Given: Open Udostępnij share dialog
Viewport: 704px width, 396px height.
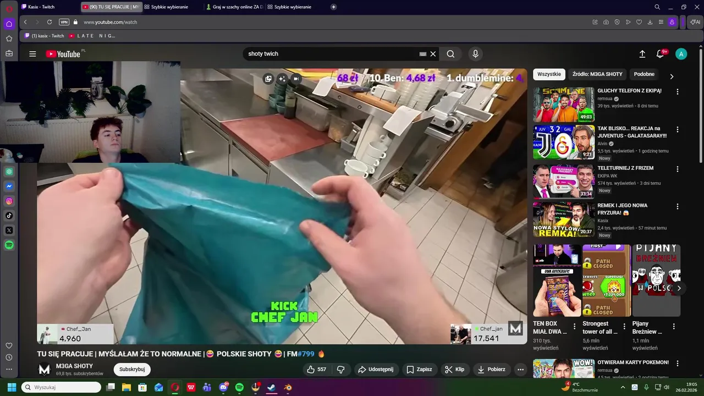Looking at the screenshot, I should pos(376,370).
